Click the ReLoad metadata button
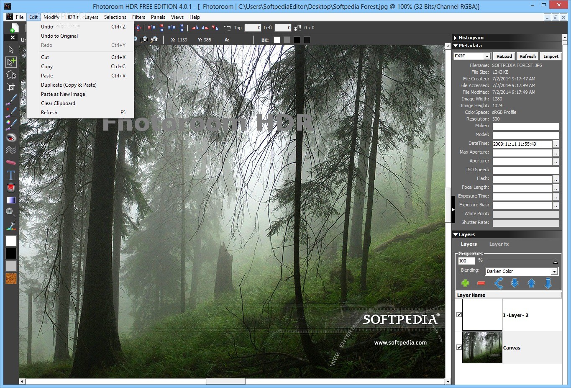Image resolution: width=571 pixels, height=388 pixels. coord(504,56)
